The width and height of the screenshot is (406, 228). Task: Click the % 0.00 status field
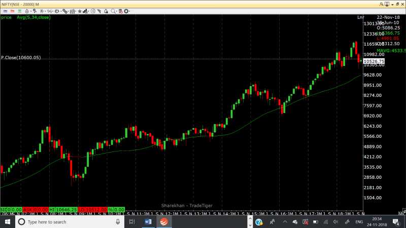coord(116,210)
